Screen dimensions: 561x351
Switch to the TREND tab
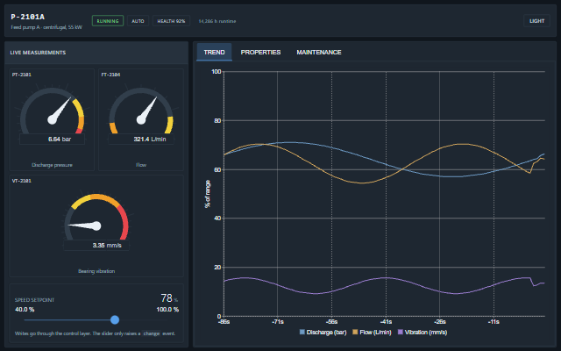click(x=214, y=53)
